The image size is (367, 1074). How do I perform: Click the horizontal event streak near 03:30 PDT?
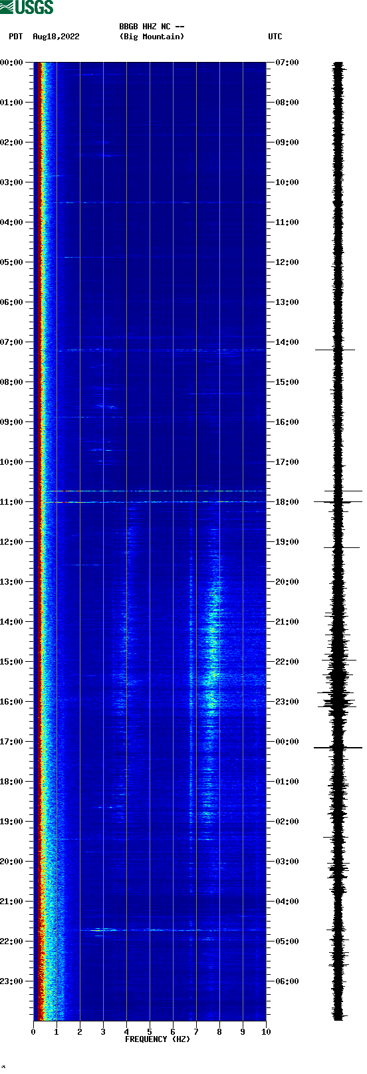160,202
